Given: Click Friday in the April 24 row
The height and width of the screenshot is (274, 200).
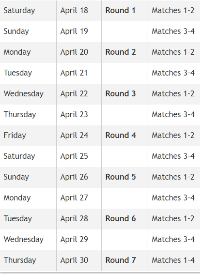Looking at the screenshot, I should tap(15, 135).
